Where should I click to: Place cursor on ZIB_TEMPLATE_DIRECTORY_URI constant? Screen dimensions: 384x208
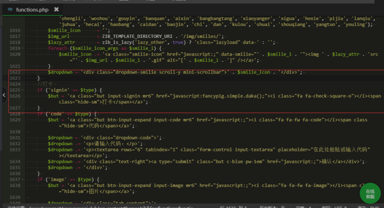point(143,36)
